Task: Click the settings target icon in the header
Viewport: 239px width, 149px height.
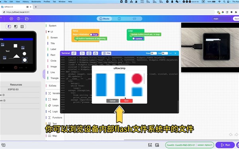Action: click(11, 19)
